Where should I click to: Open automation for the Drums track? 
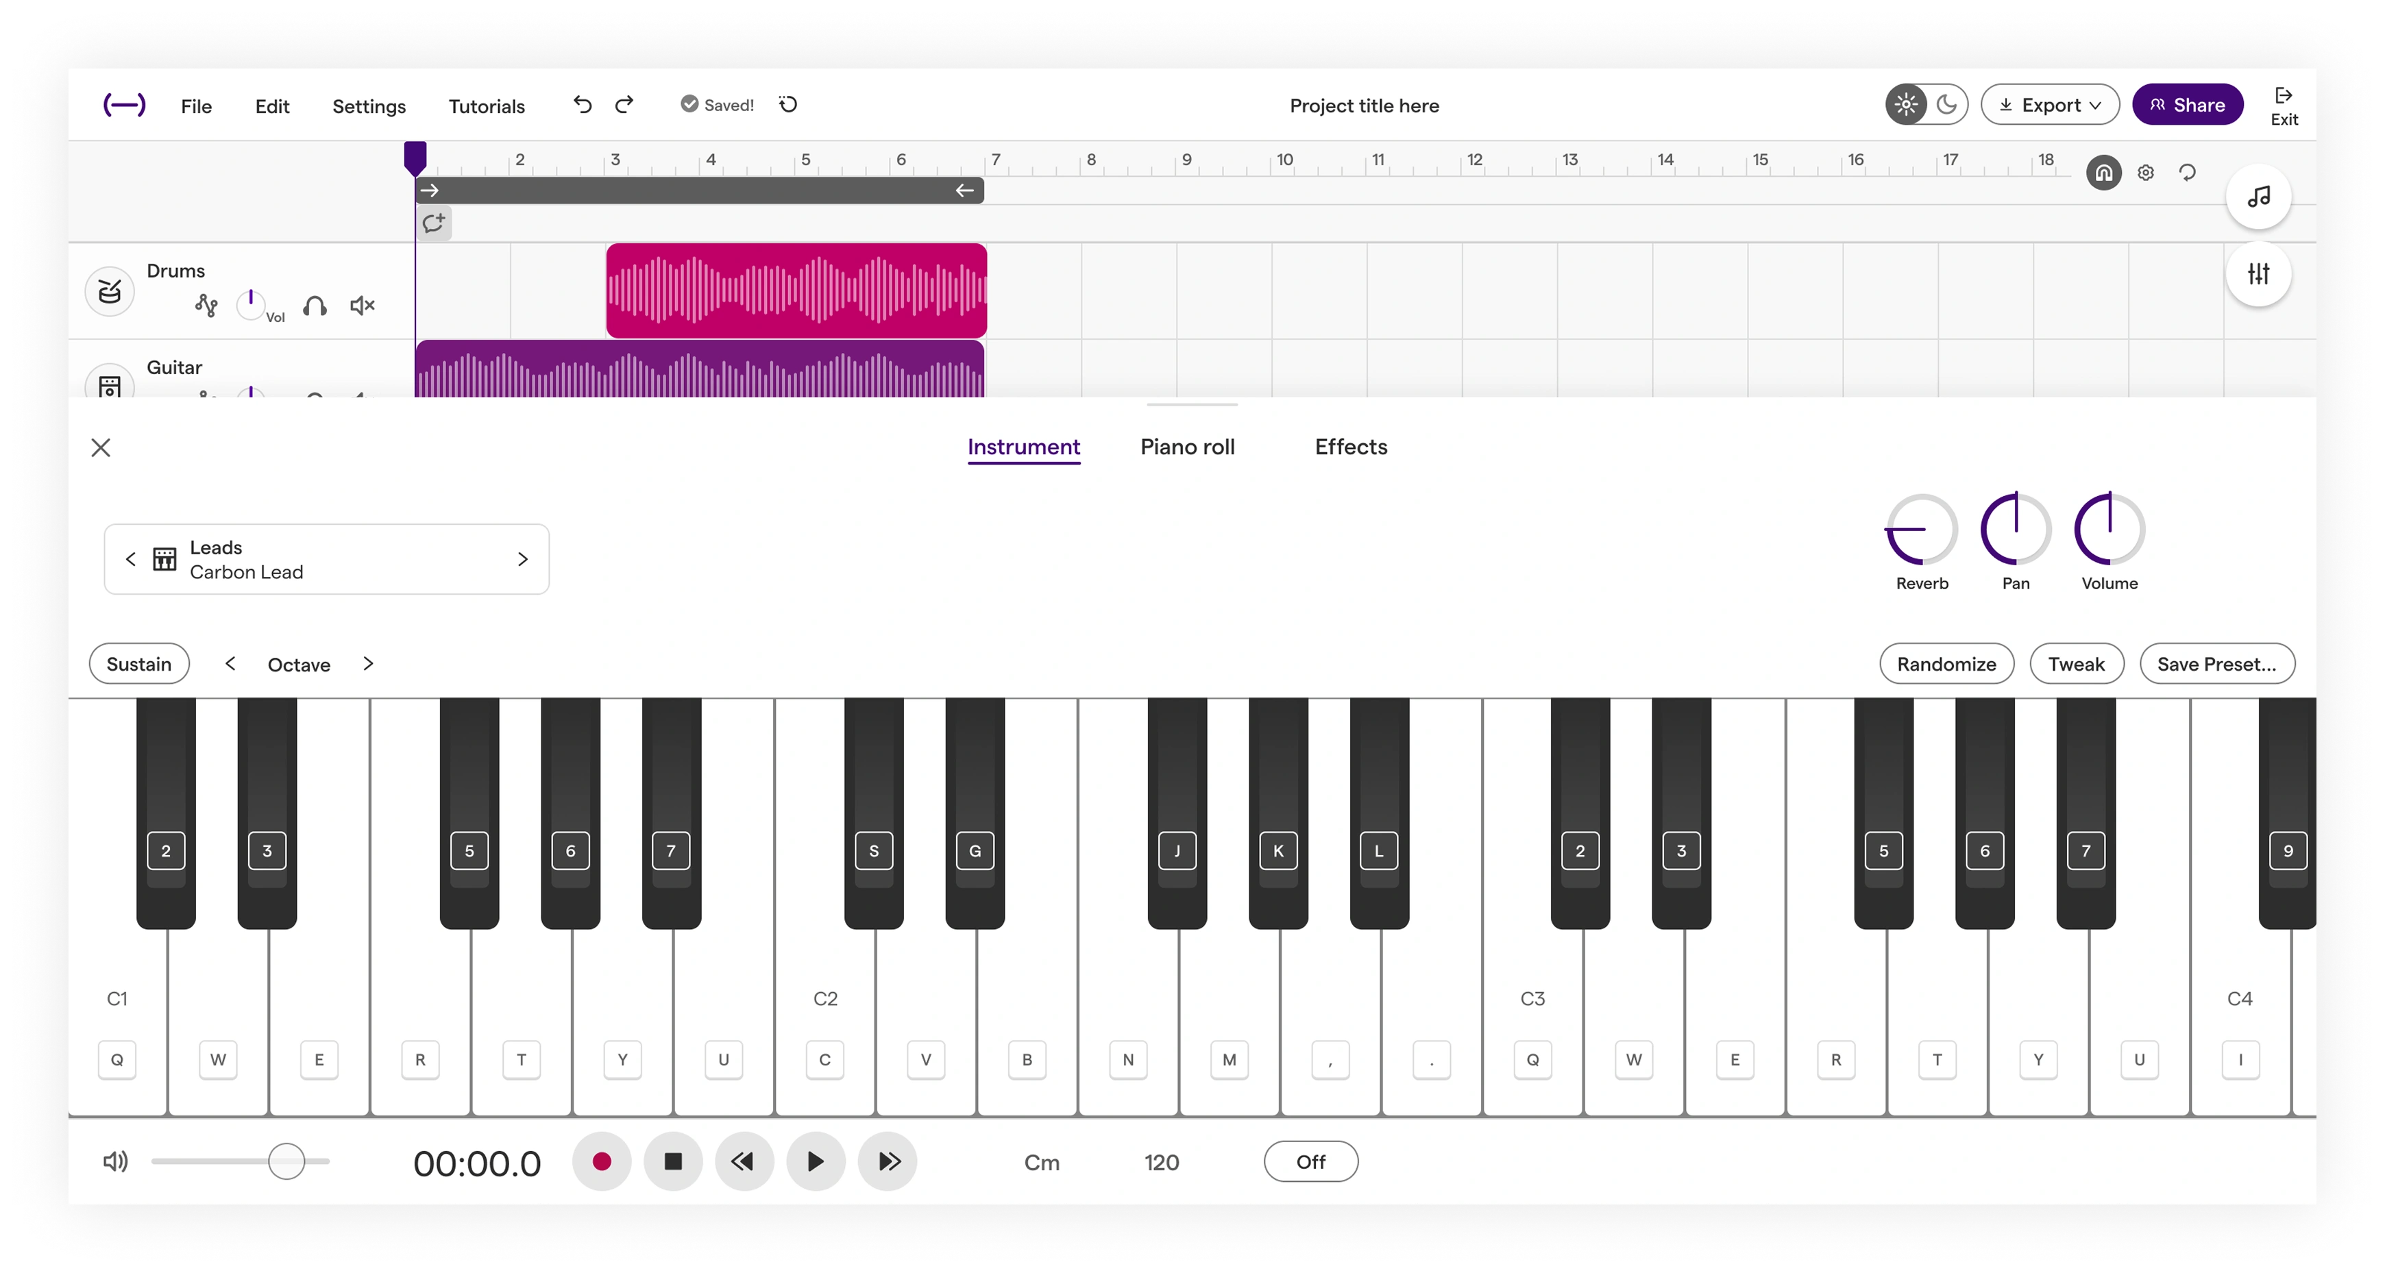tap(206, 306)
